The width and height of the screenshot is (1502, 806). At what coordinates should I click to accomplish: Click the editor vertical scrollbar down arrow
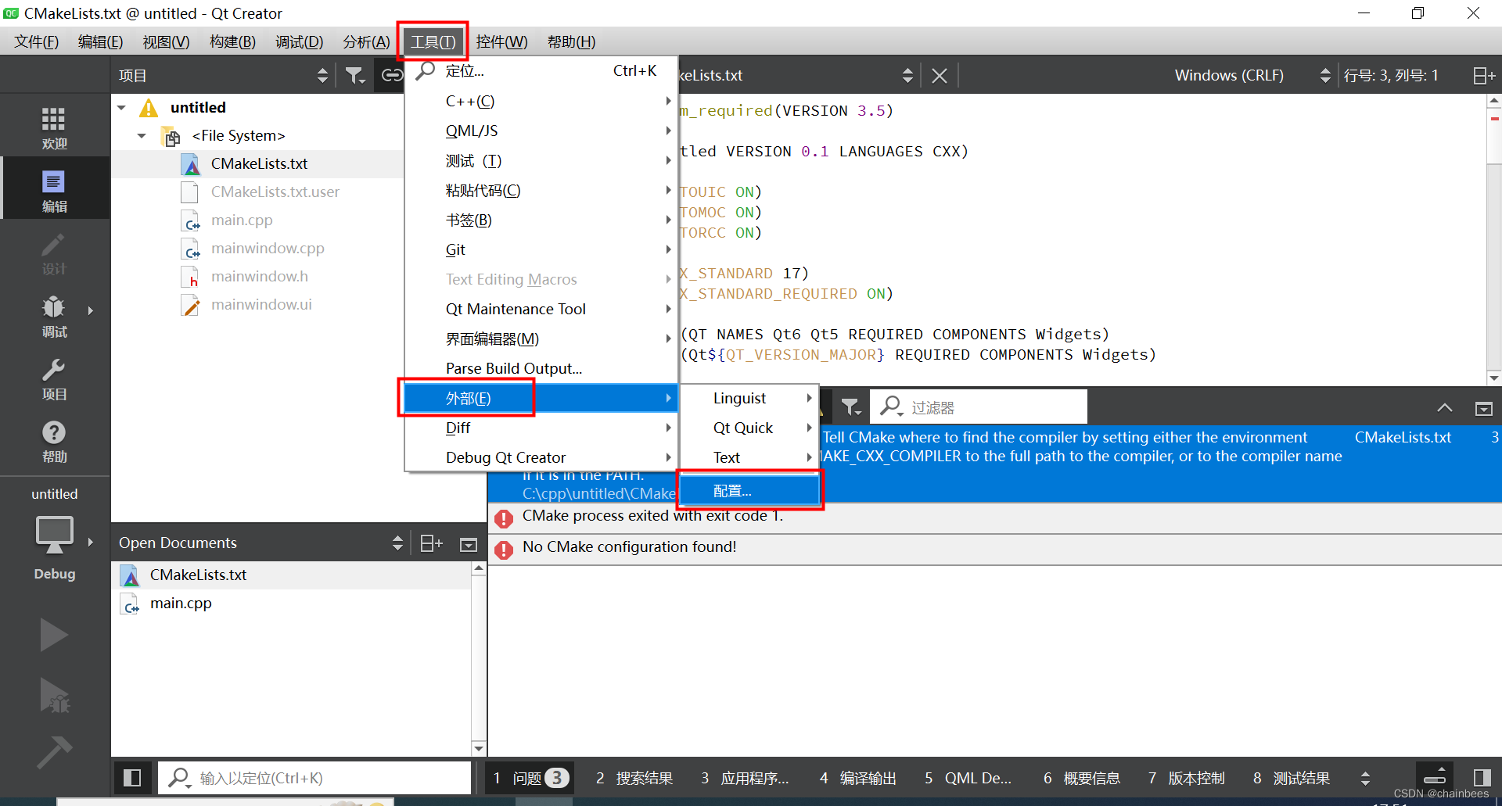tap(1494, 378)
